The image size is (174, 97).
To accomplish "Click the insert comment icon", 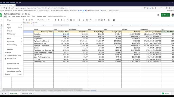I will (x=99, y=20).
